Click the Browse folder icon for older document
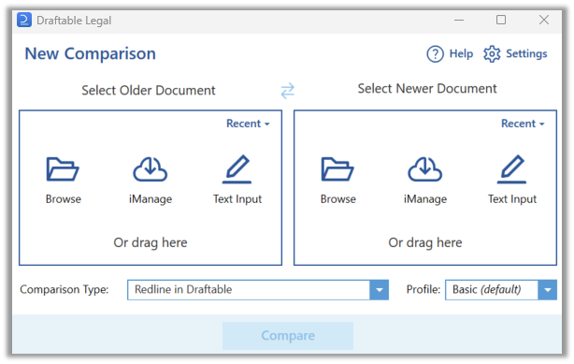574x364 pixels. tap(63, 169)
